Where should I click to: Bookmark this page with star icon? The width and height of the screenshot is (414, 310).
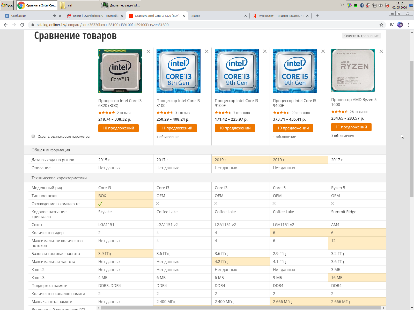(381, 25)
